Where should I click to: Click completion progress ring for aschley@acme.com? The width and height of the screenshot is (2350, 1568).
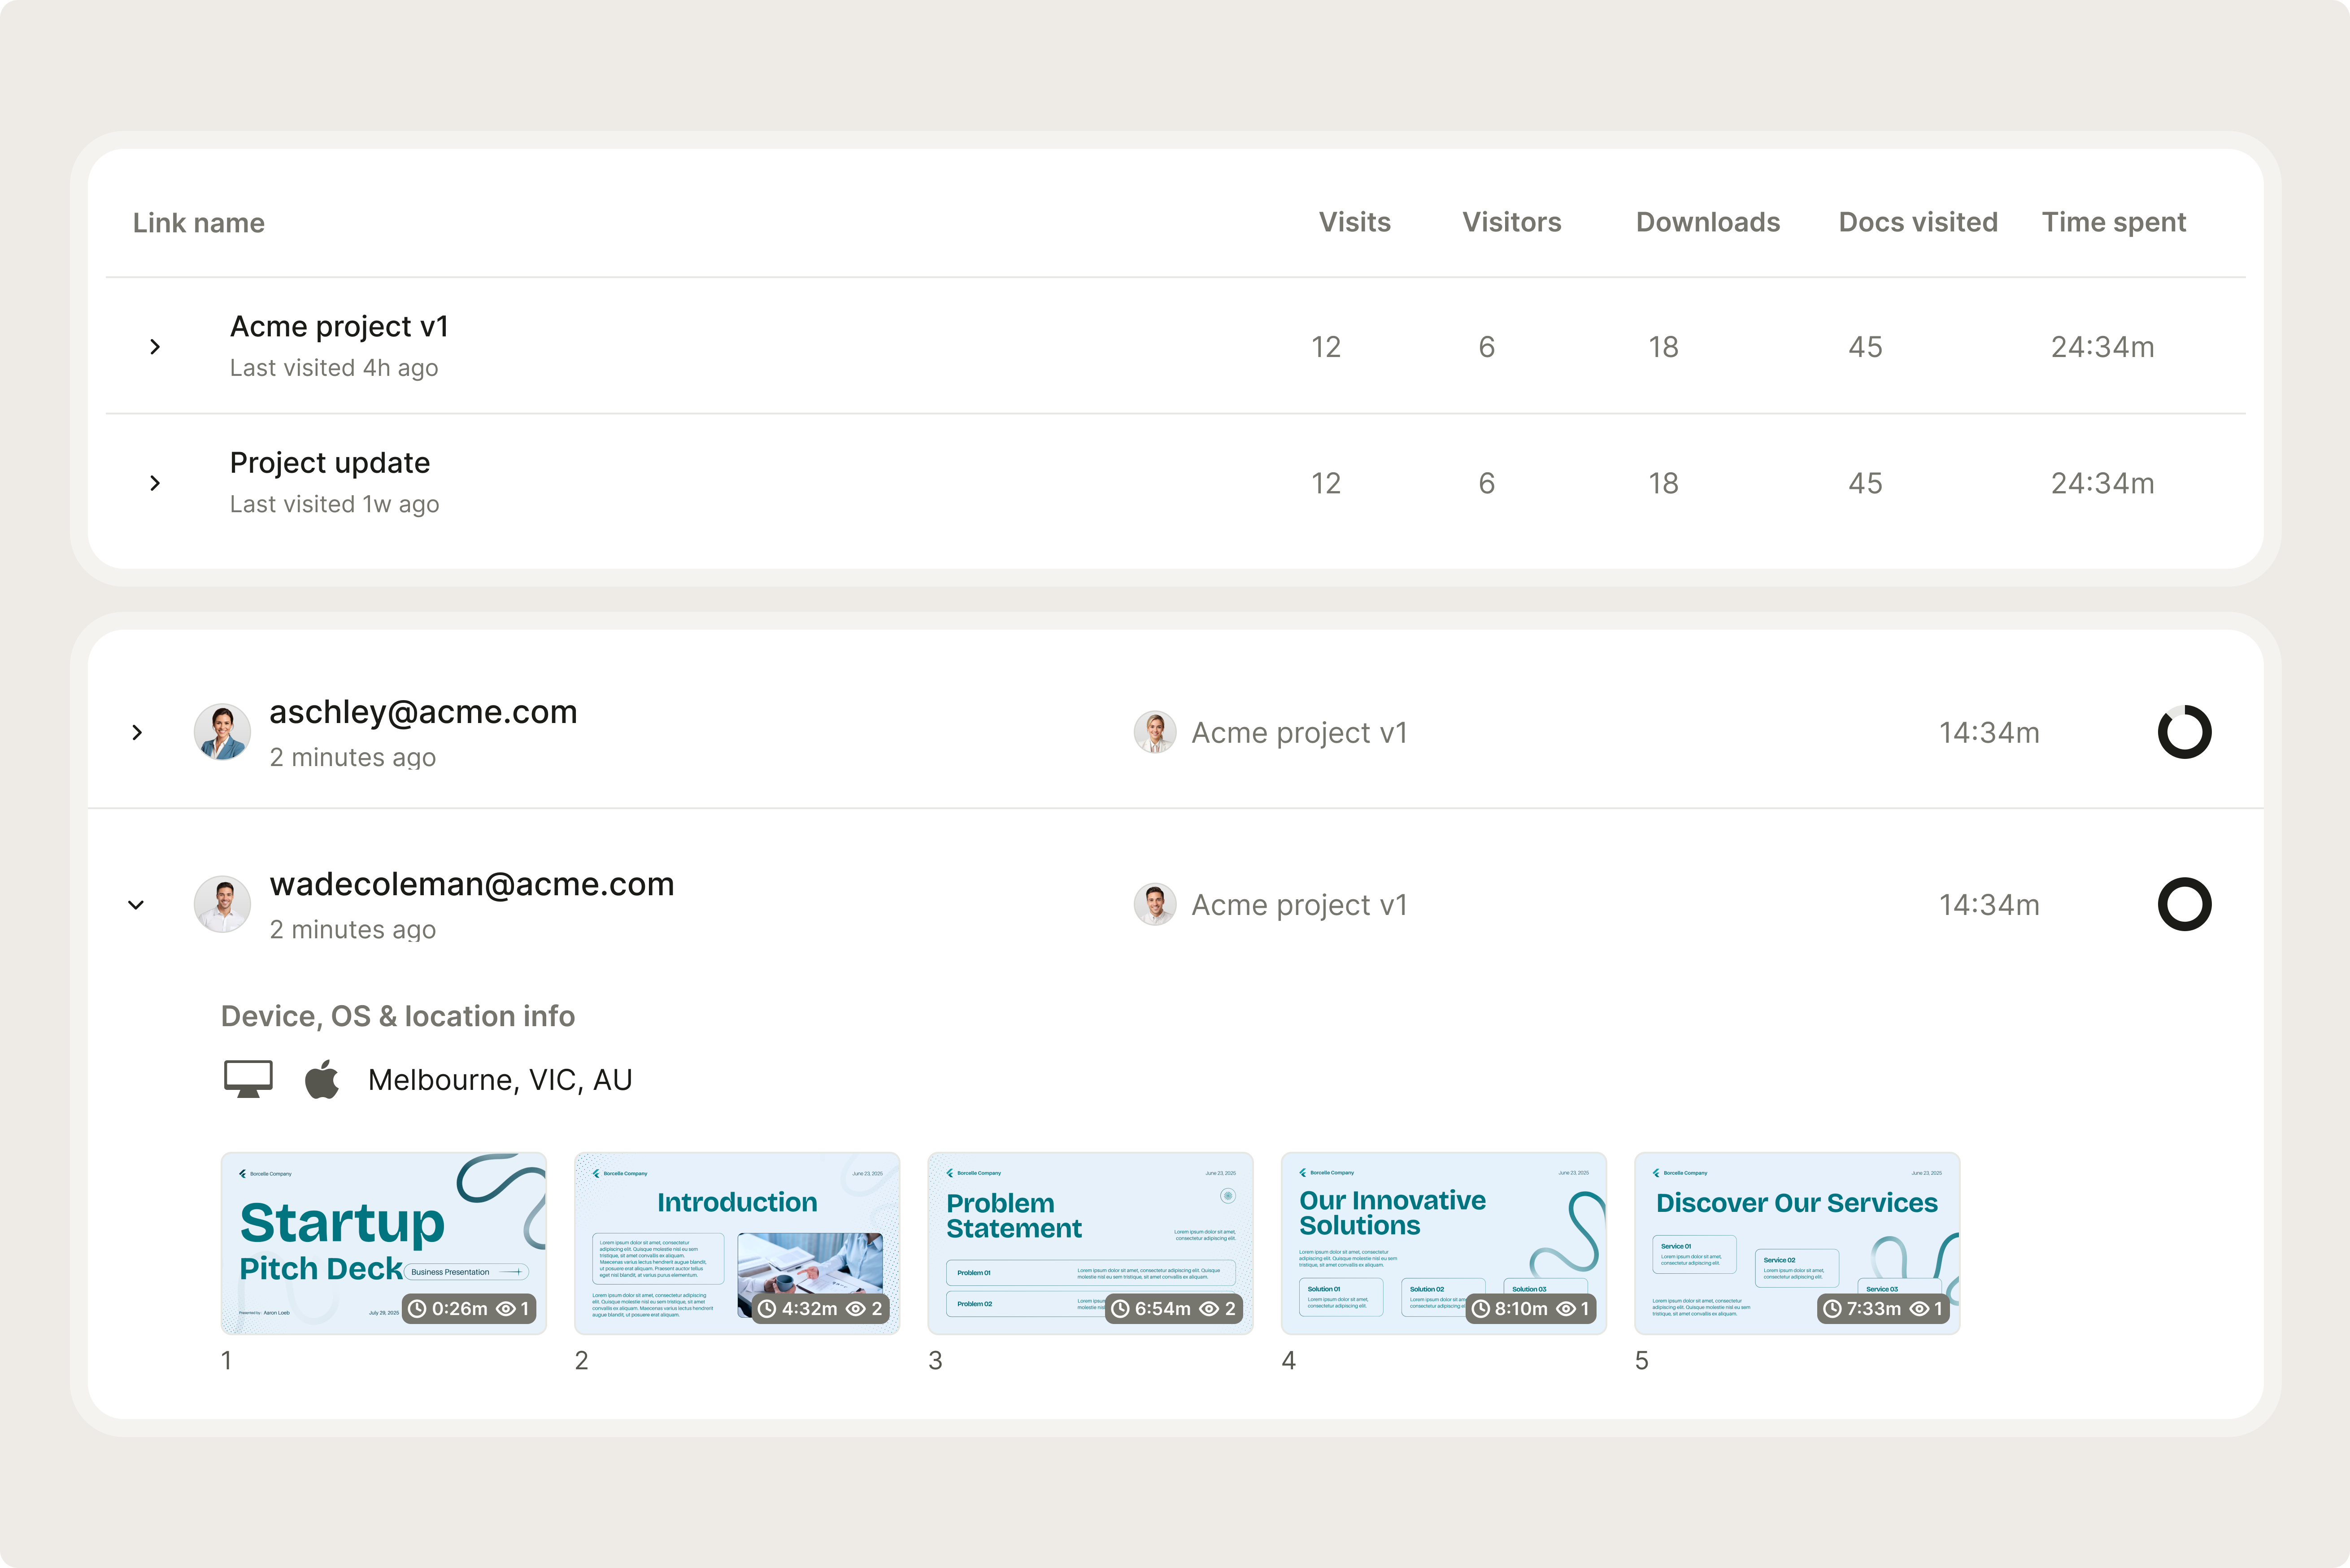(x=2184, y=732)
